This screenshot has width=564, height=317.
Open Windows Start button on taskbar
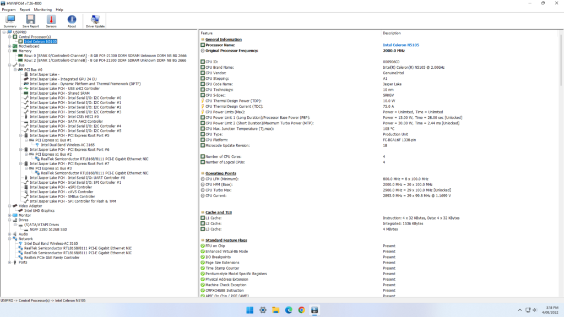click(x=250, y=310)
